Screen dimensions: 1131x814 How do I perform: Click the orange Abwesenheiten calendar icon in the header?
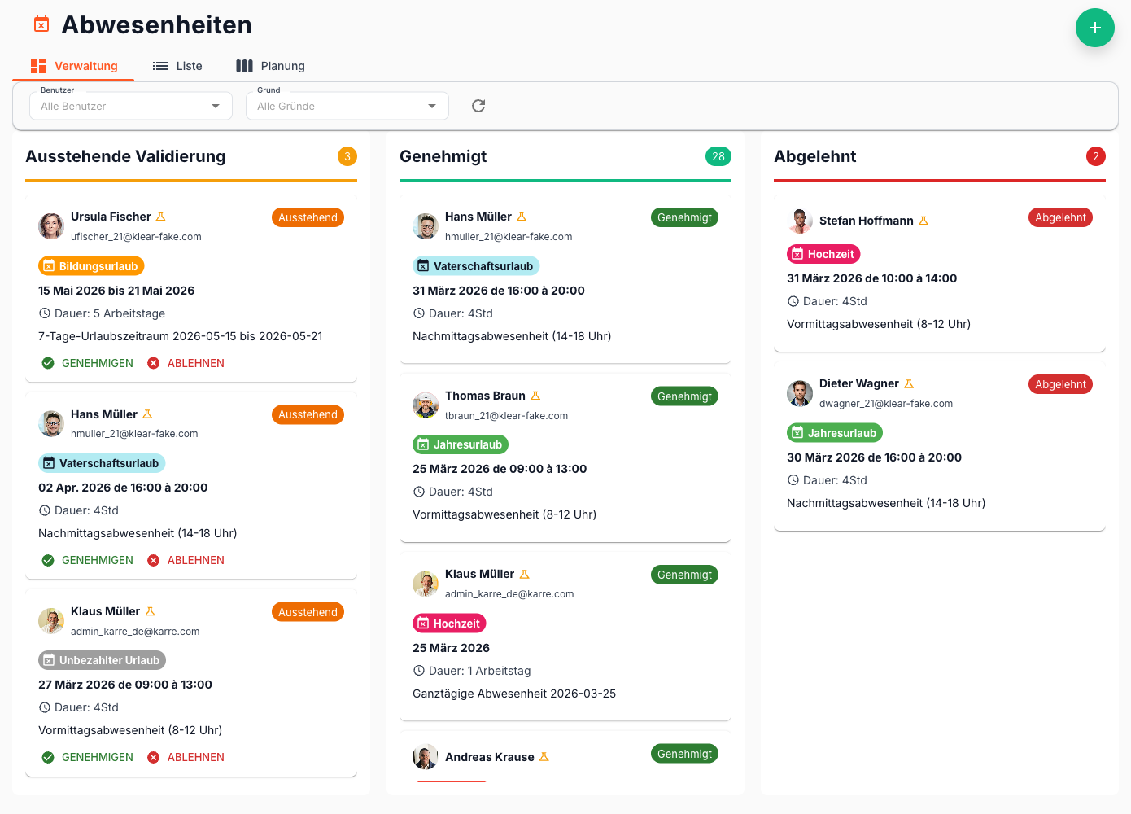tap(41, 24)
